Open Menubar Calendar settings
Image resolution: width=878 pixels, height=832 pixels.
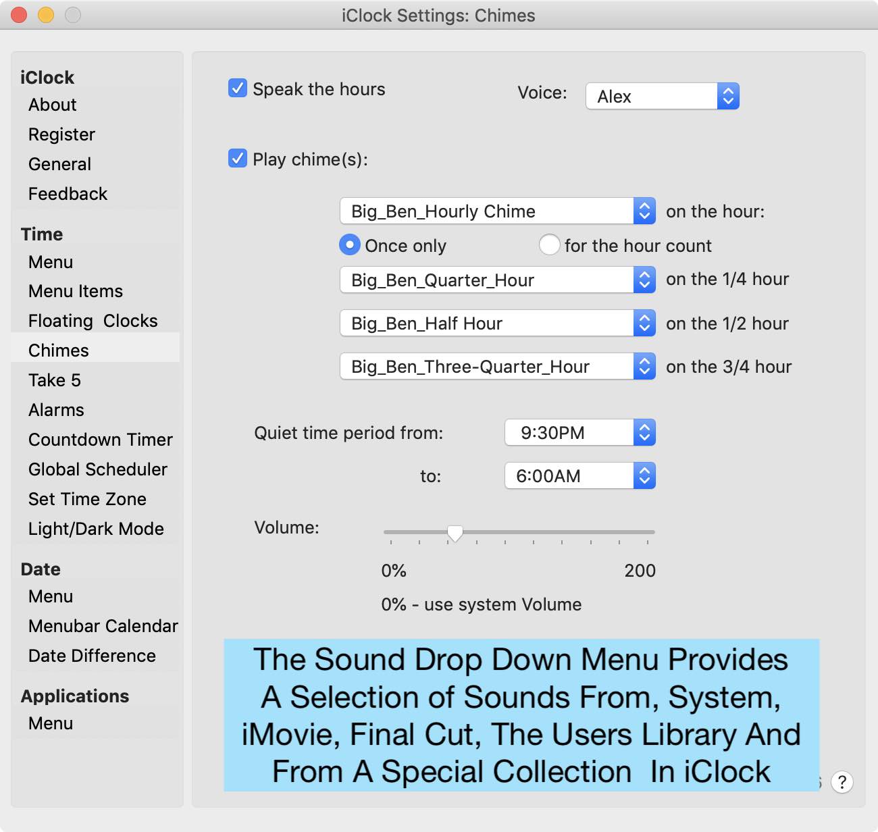coord(103,626)
